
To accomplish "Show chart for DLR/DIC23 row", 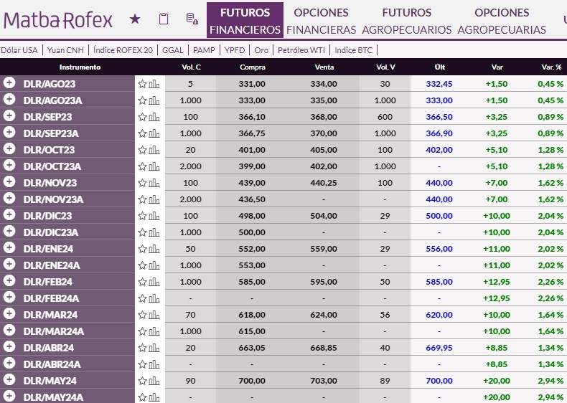I will (154, 216).
